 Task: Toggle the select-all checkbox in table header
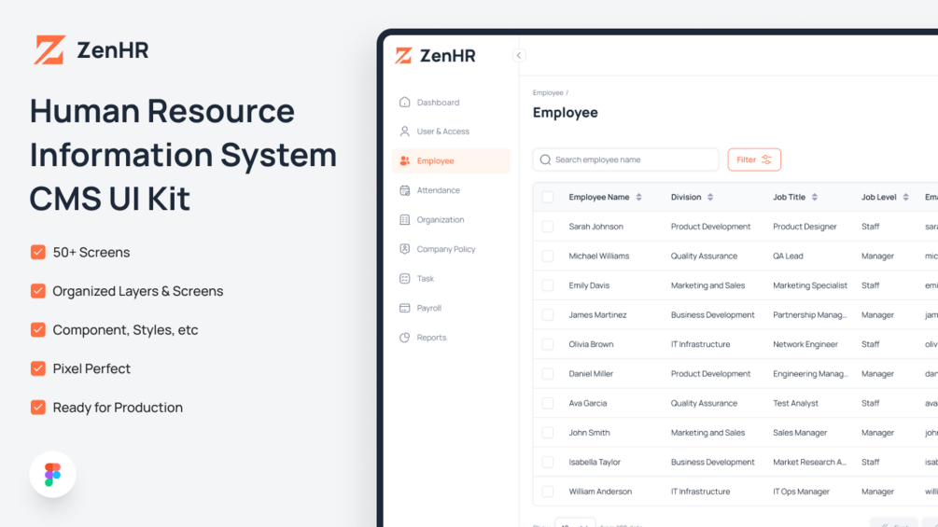pos(547,197)
